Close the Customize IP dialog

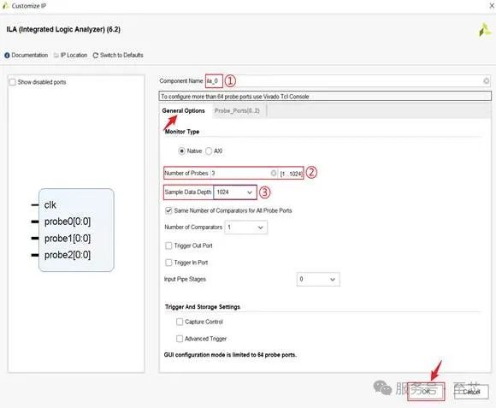[492, 6]
